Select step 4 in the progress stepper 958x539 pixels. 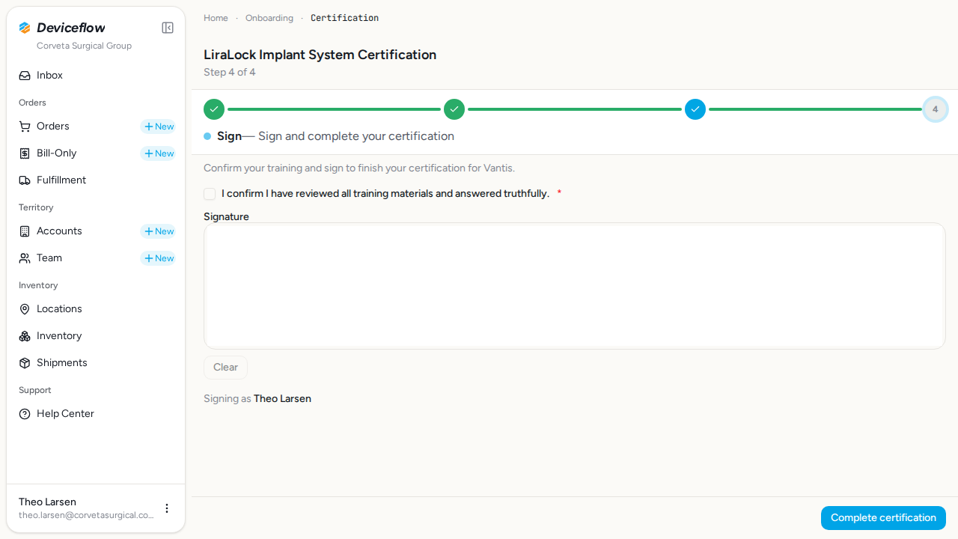(935, 109)
